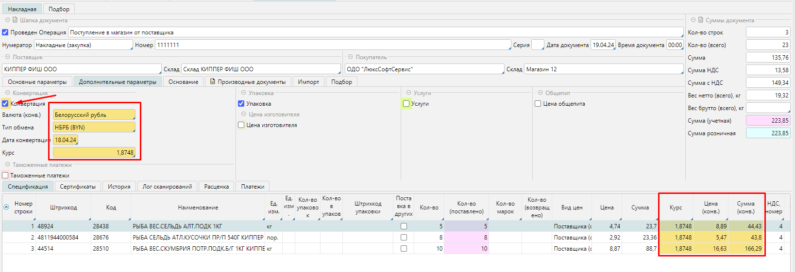
Task: Collapse the Услуги group
Action: [408, 93]
